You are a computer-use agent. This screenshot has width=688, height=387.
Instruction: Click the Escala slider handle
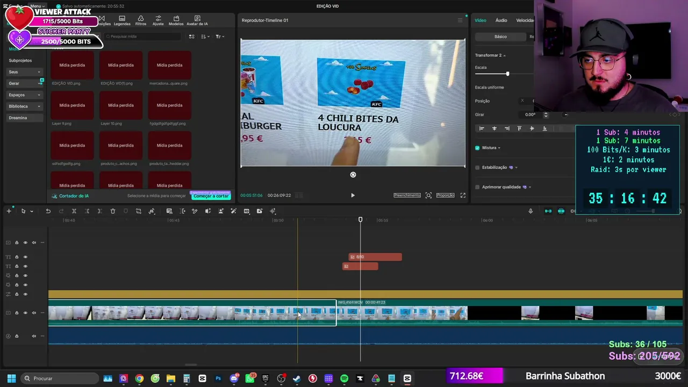pyautogui.click(x=507, y=74)
